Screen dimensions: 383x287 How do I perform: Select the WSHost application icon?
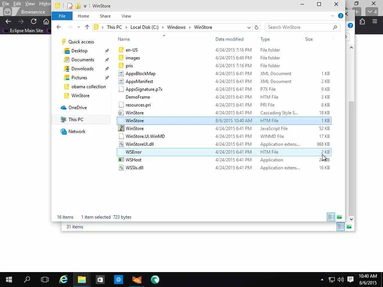121,160
